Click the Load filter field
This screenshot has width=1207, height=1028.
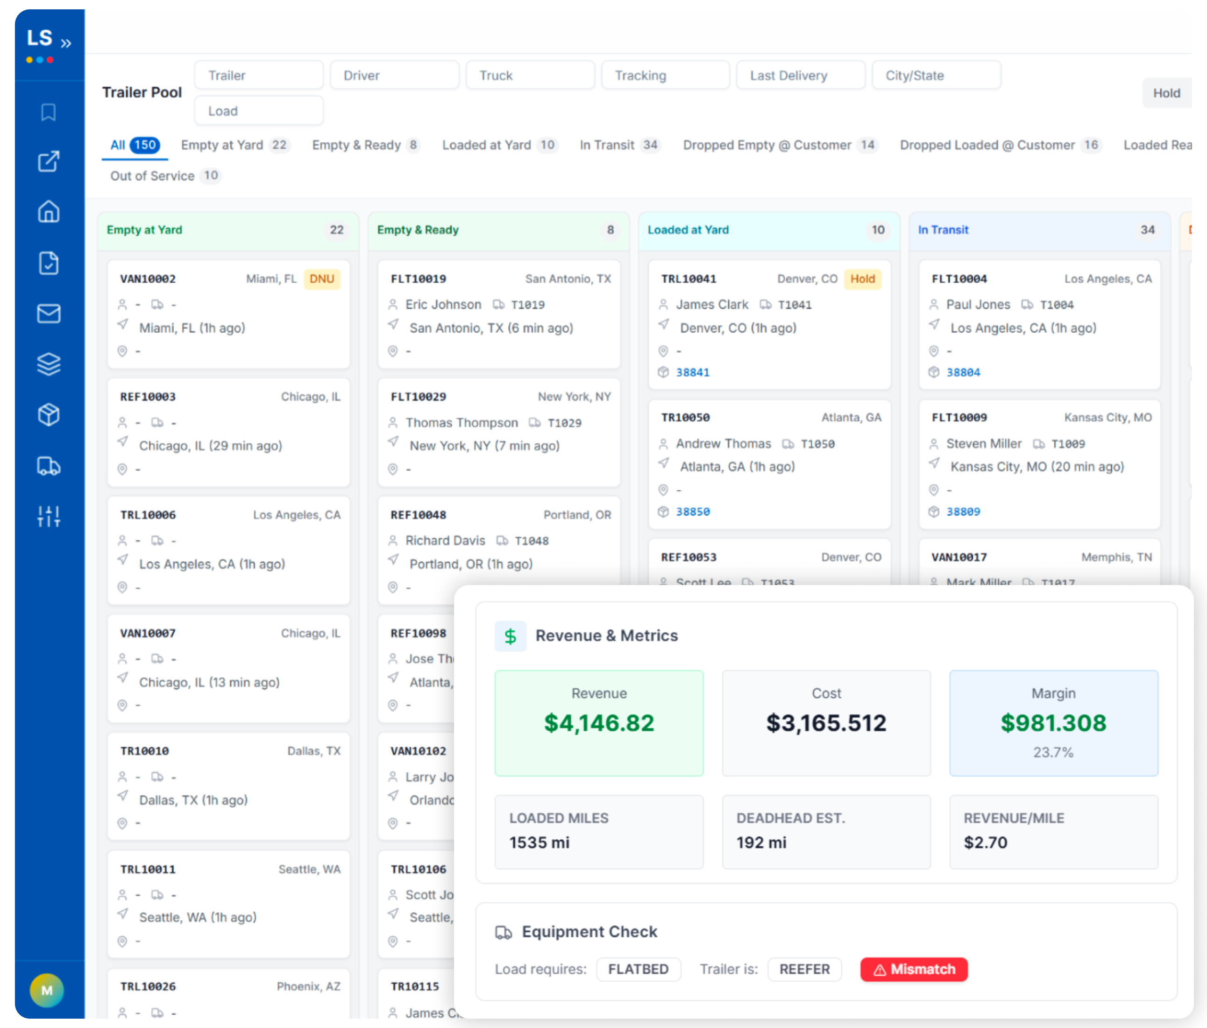pos(259,111)
